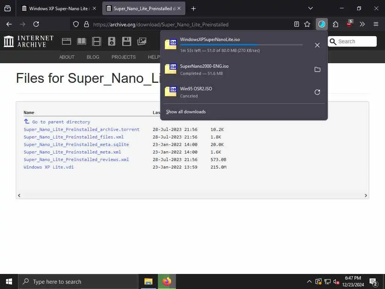Viewport: 385px width, 289px height.
Task: Show hidden system tray icons chevron
Action: click(x=309, y=281)
